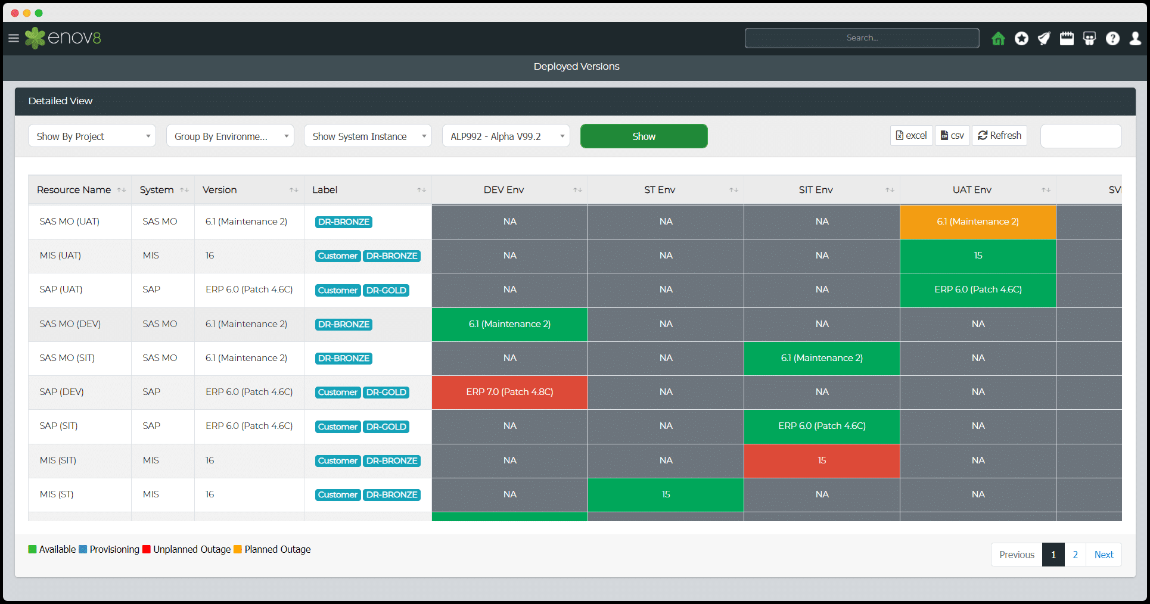This screenshot has height=604, width=1150.
Task: Sort by UAT Env column arrows
Action: pos(1046,190)
